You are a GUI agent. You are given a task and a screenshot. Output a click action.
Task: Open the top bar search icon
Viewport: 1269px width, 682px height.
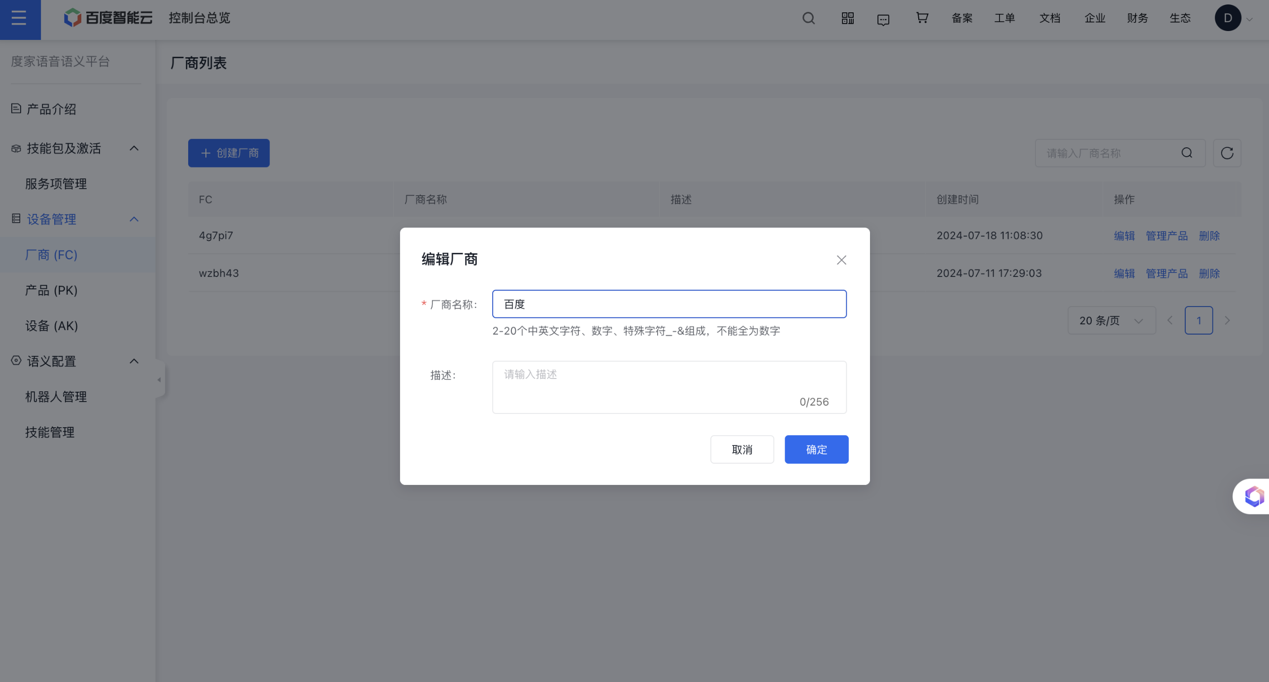[808, 18]
